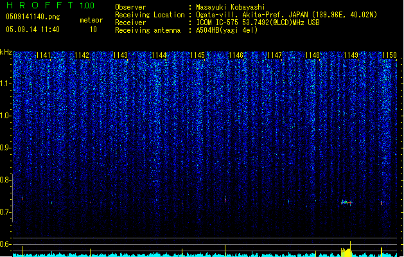The image size is (404, 257).
Task: Select ICOM IC-575 53.7492 MHz USB text
Action: tap(258, 22)
